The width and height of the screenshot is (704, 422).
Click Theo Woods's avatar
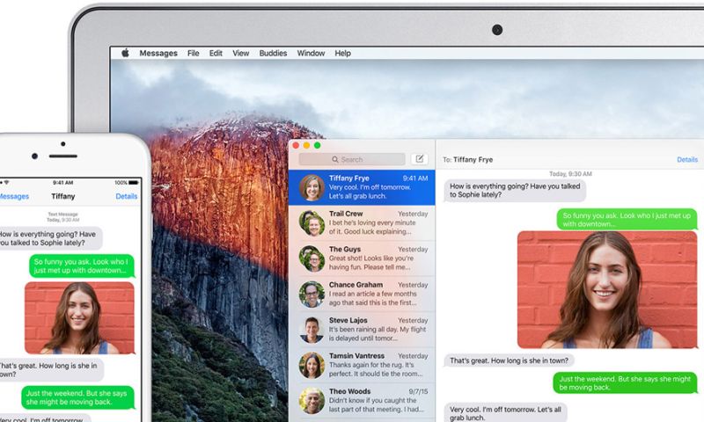pos(312,401)
